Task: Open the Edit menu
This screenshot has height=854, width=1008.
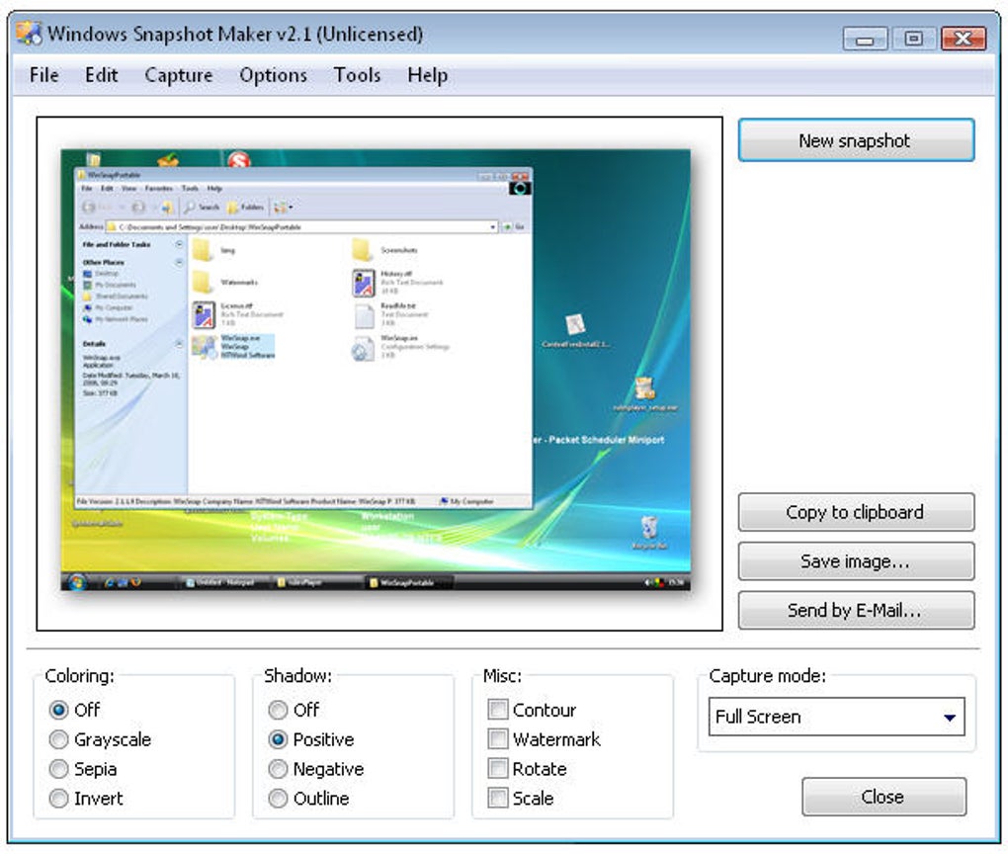Action: (102, 75)
